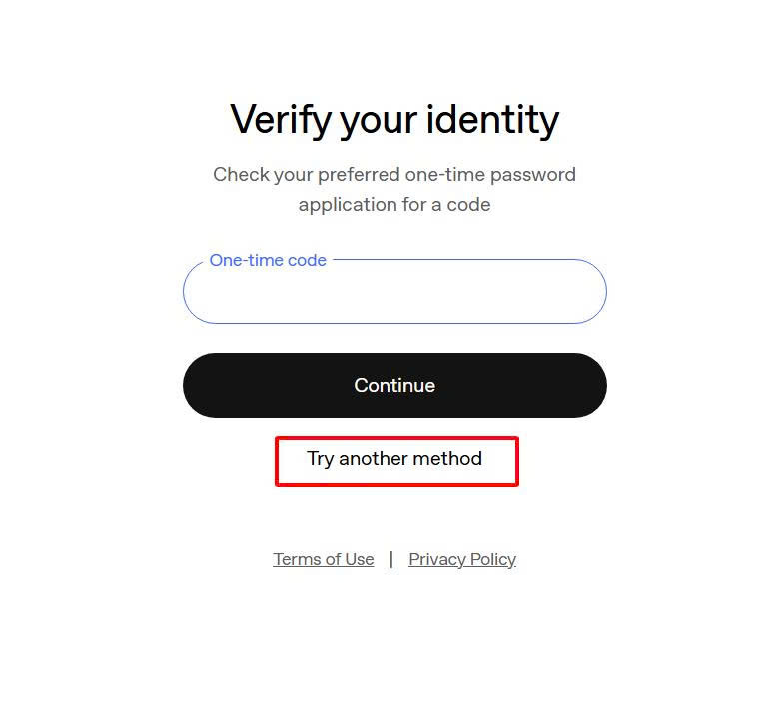Click the Verify your identity heading
The width and height of the screenshot is (780, 705).
[394, 120]
